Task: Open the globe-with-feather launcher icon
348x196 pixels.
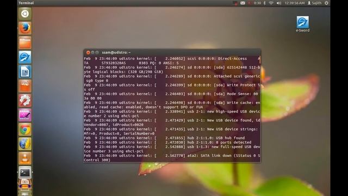Action: coord(25,144)
